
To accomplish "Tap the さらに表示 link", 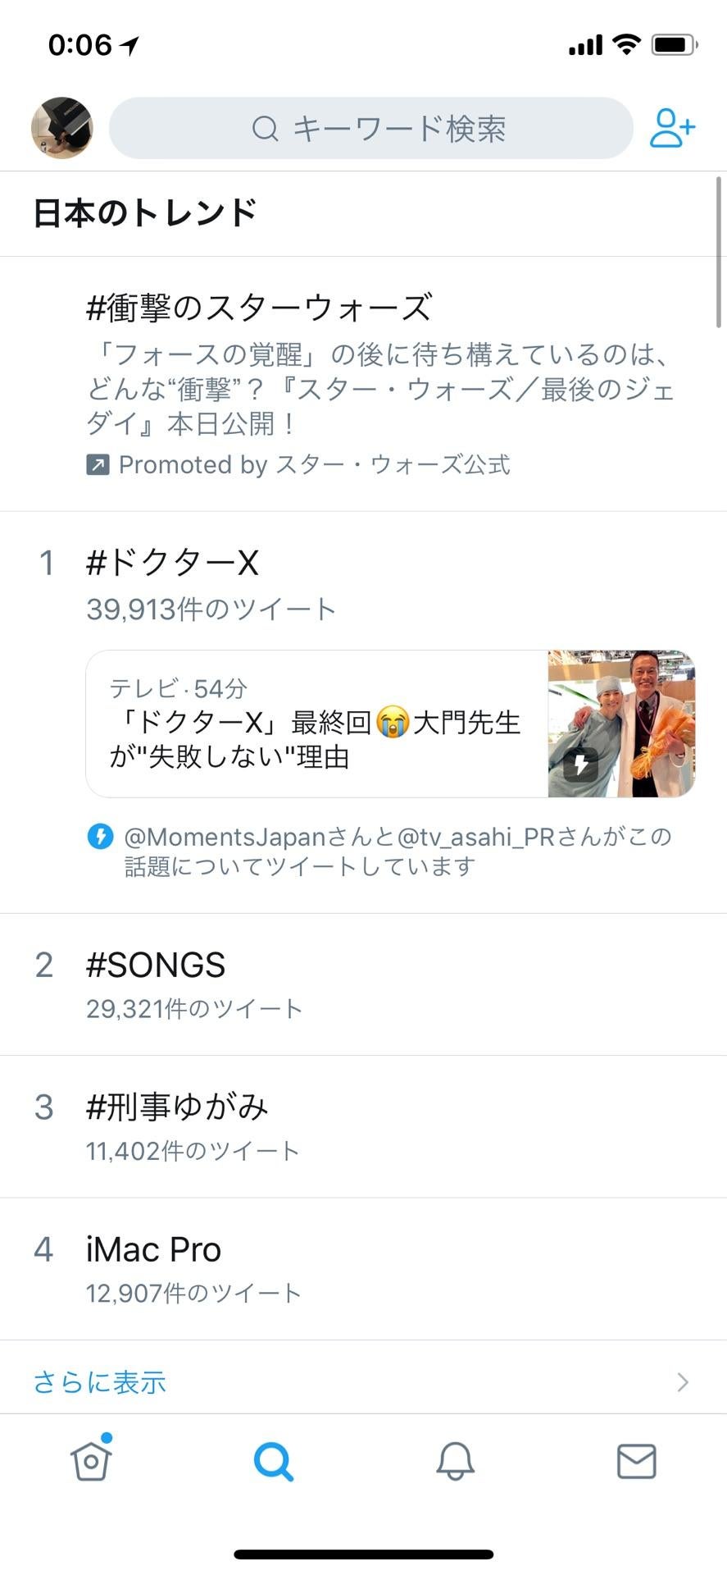I will (100, 1382).
